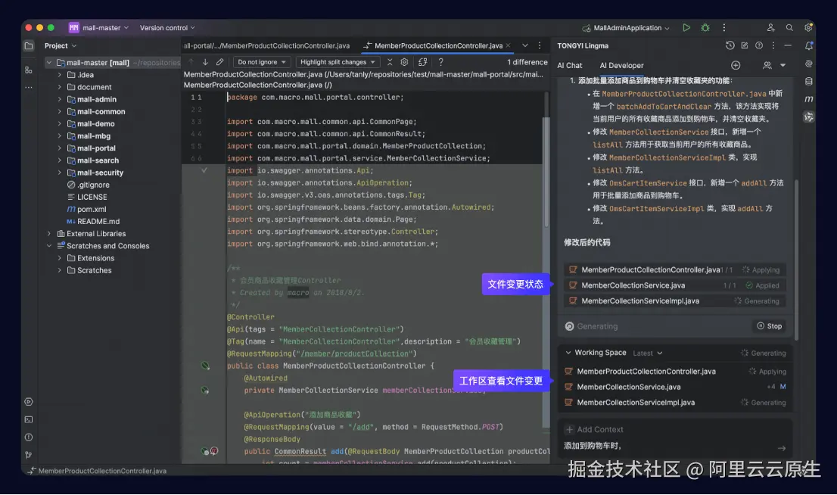This screenshot has height=495, width=837.
Task: Click the plus circle icon in Lingma tabs row
Action: [736, 65]
